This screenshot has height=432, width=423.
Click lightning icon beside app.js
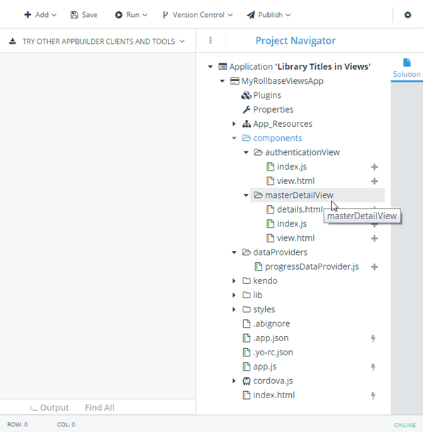pyautogui.click(x=373, y=367)
